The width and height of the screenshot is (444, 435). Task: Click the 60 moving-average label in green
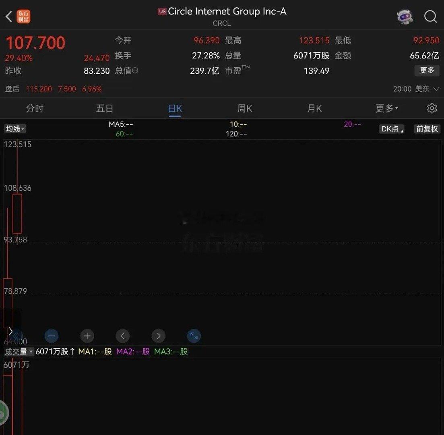pyautogui.click(x=124, y=134)
